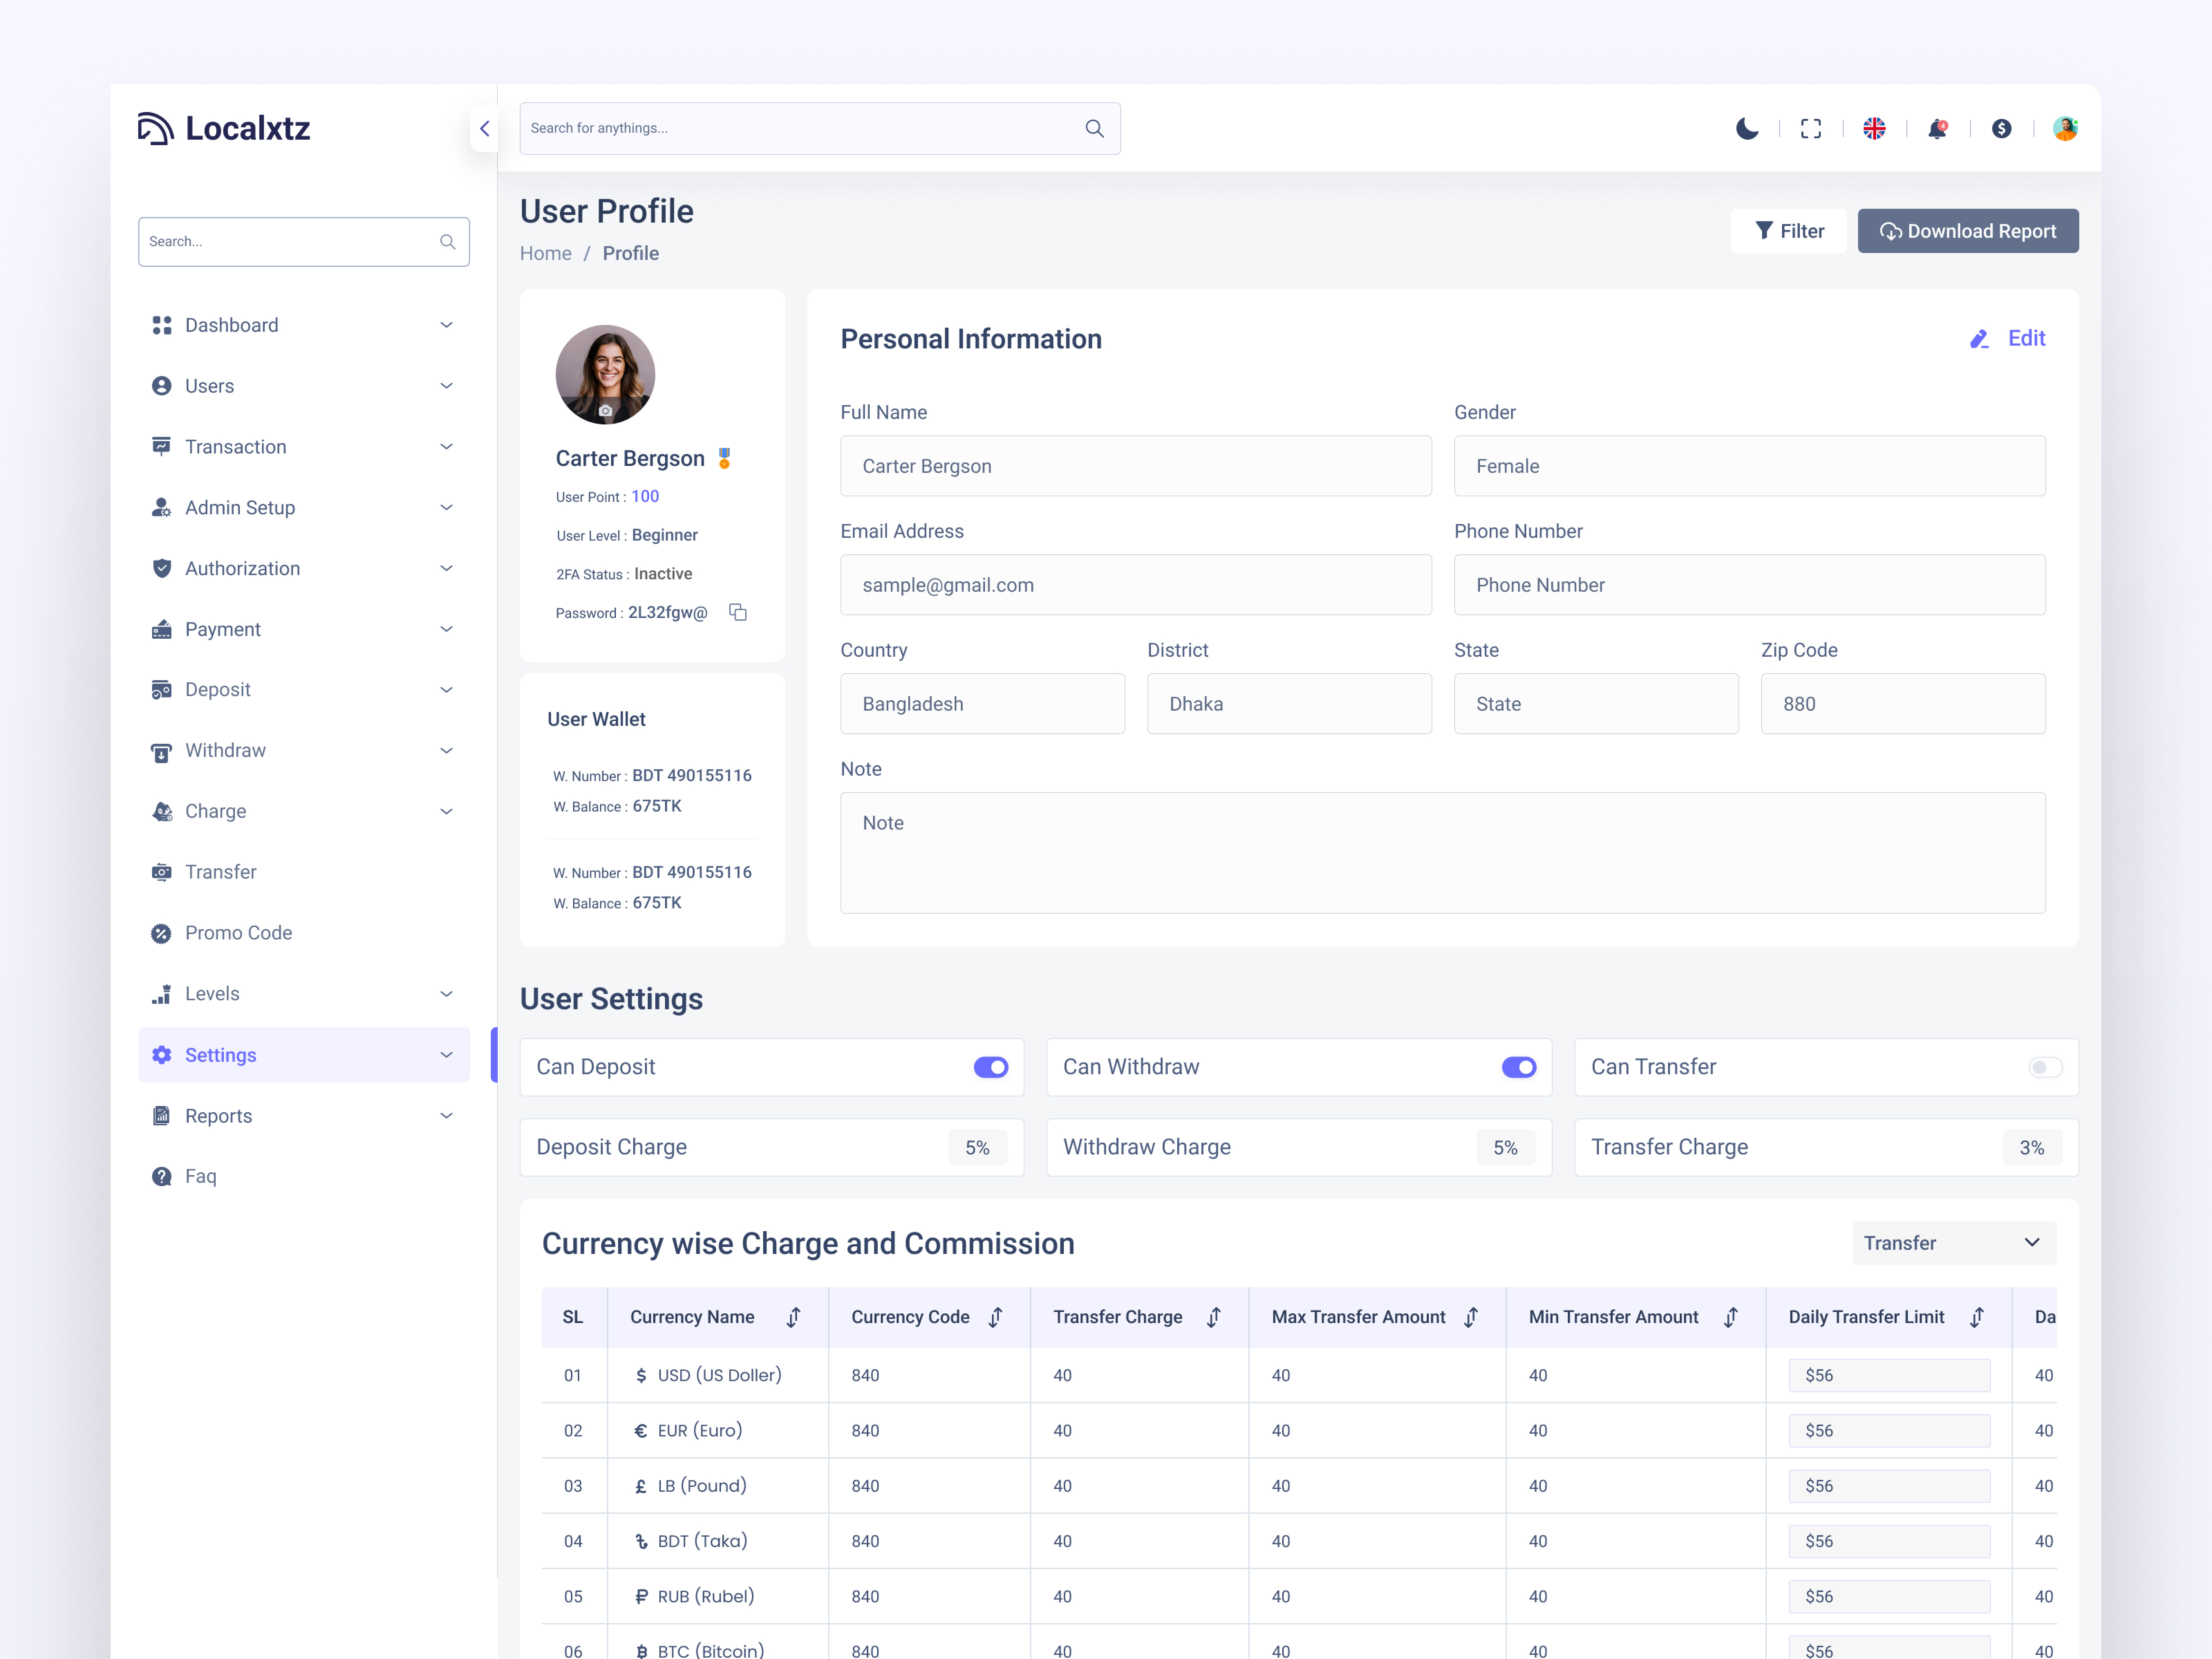Open the currency icon beside notifications

coord(2001,128)
